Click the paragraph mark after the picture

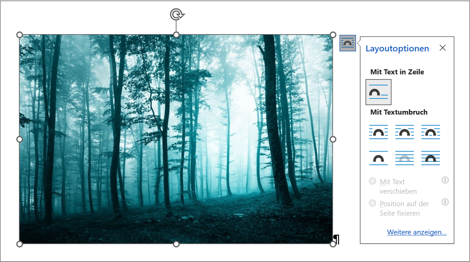(337, 240)
